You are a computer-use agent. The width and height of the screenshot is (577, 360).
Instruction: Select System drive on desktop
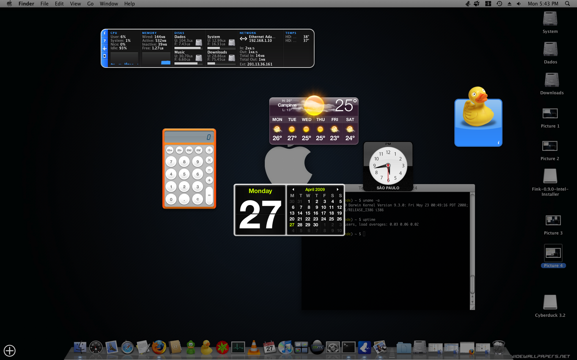pyautogui.click(x=550, y=23)
